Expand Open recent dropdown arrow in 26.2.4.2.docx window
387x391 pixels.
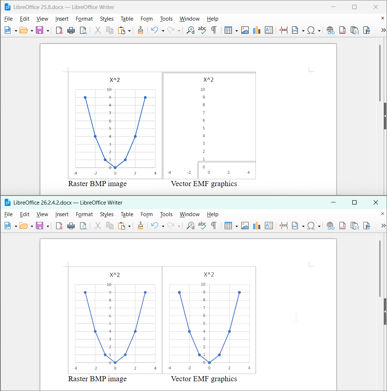[32, 226]
